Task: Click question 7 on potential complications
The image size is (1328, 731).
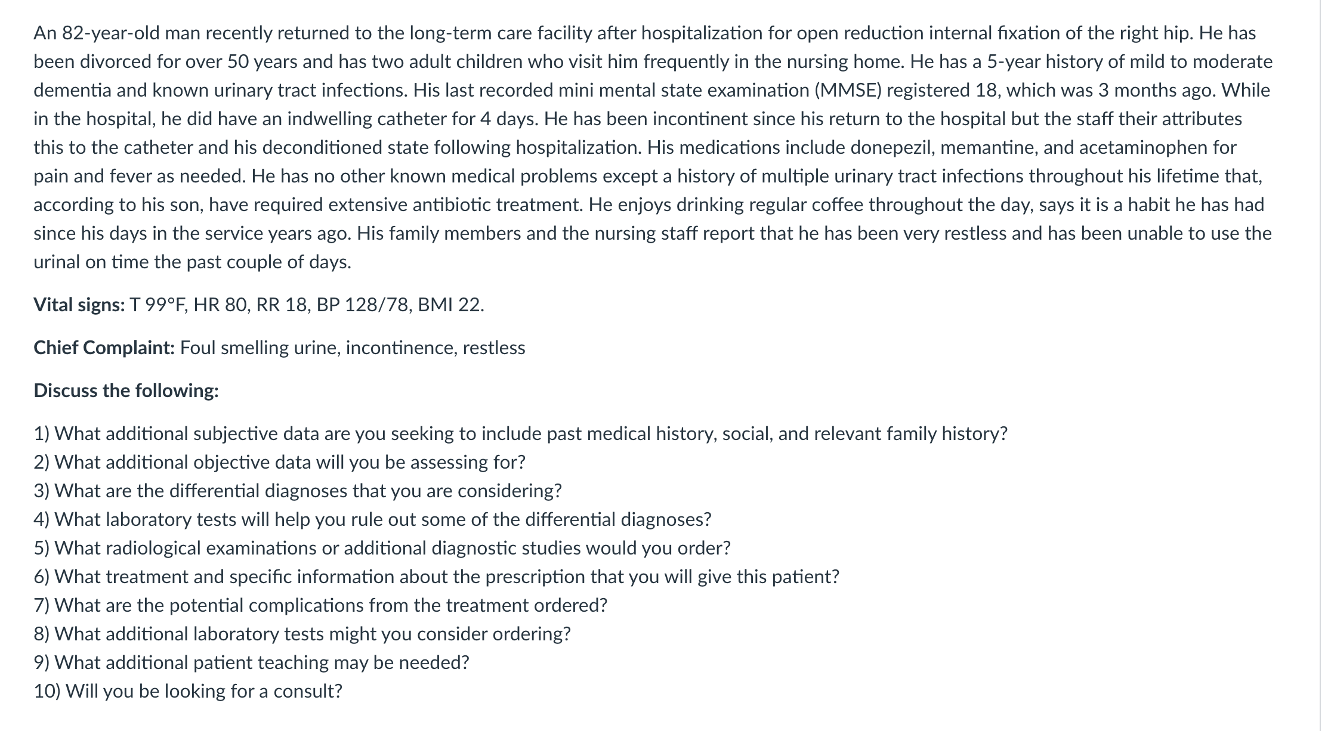Action: [x=320, y=605]
